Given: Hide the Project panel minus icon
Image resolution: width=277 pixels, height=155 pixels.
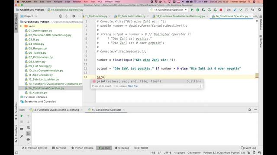Looking at the screenshot, I should tap(79, 16).
